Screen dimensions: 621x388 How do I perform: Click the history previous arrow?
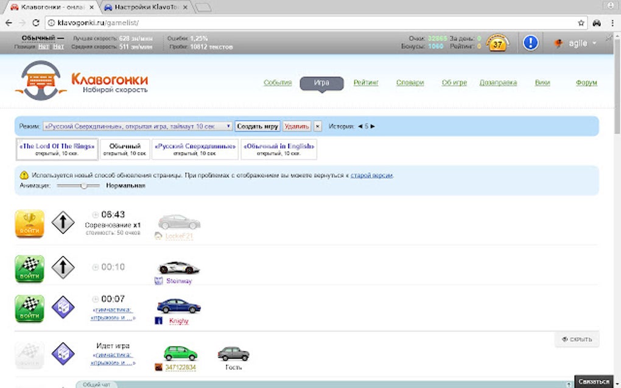pyautogui.click(x=360, y=126)
